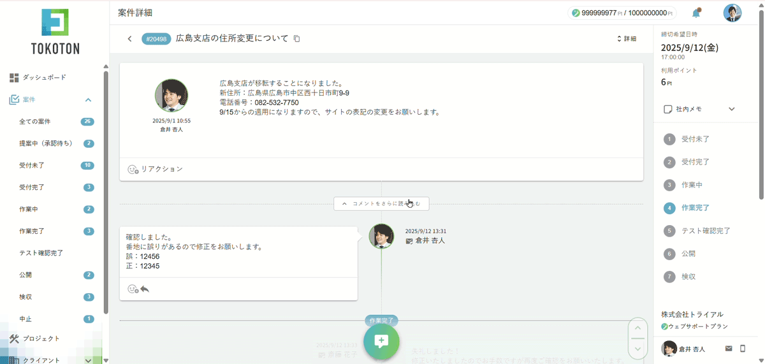Screen dimensions: 765x364
Task: Add a reaction to the first post
Action: 133,170
